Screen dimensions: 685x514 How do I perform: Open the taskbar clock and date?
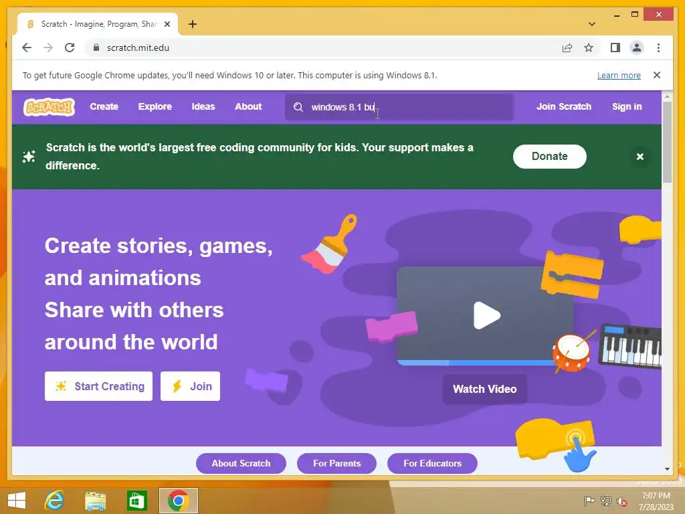coord(656,501)
